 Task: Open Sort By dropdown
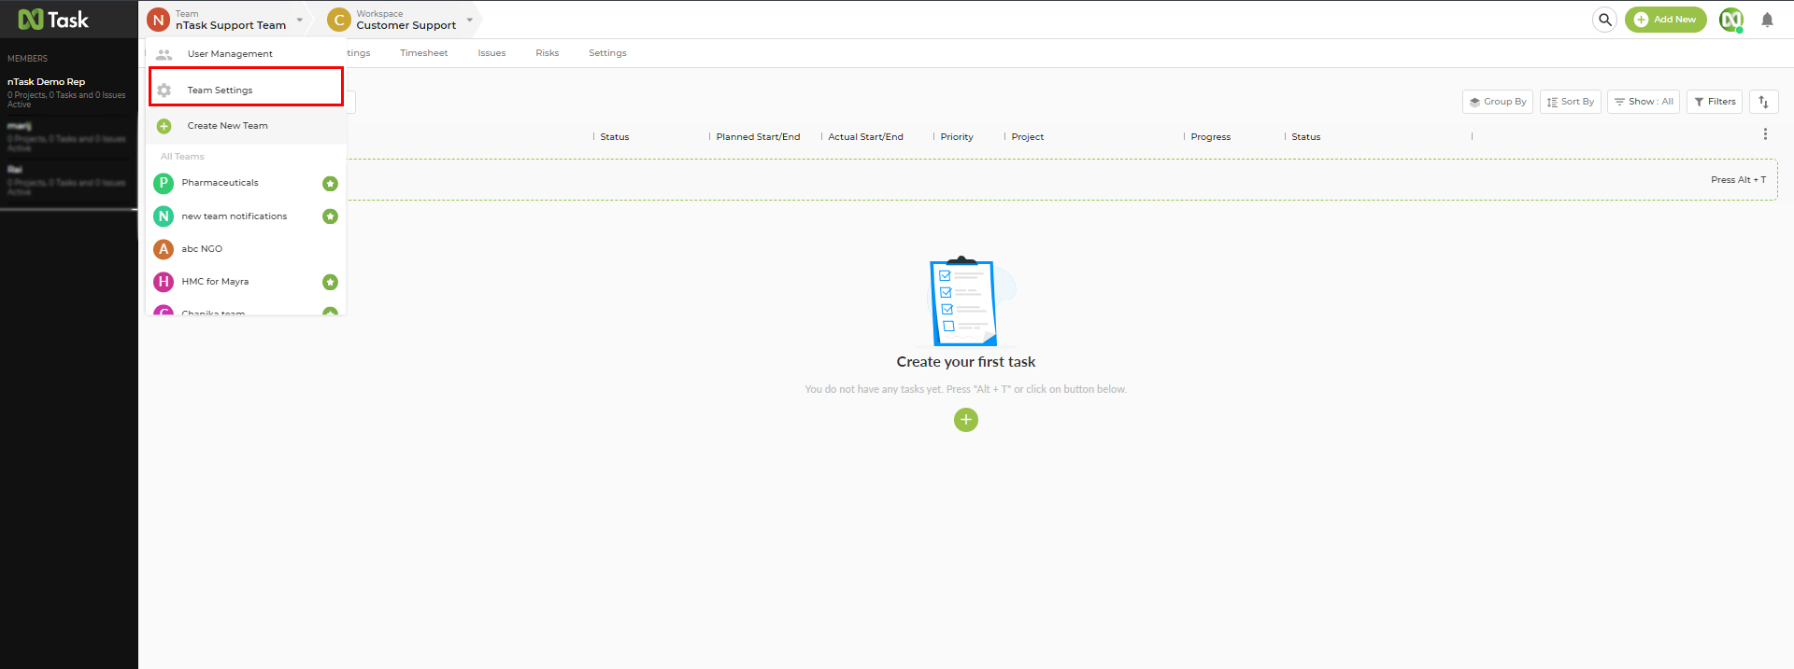pos(1570,102)
